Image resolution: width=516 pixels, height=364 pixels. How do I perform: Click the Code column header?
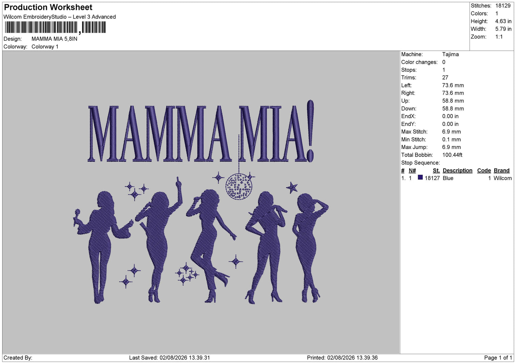(x=484, y=170)
